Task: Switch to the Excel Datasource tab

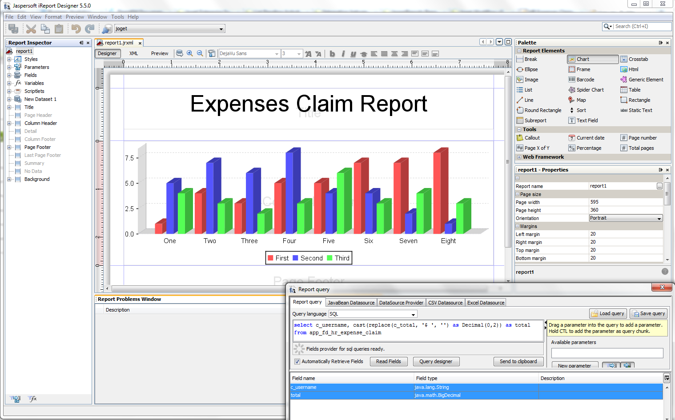Action: (x=485, y=302)
